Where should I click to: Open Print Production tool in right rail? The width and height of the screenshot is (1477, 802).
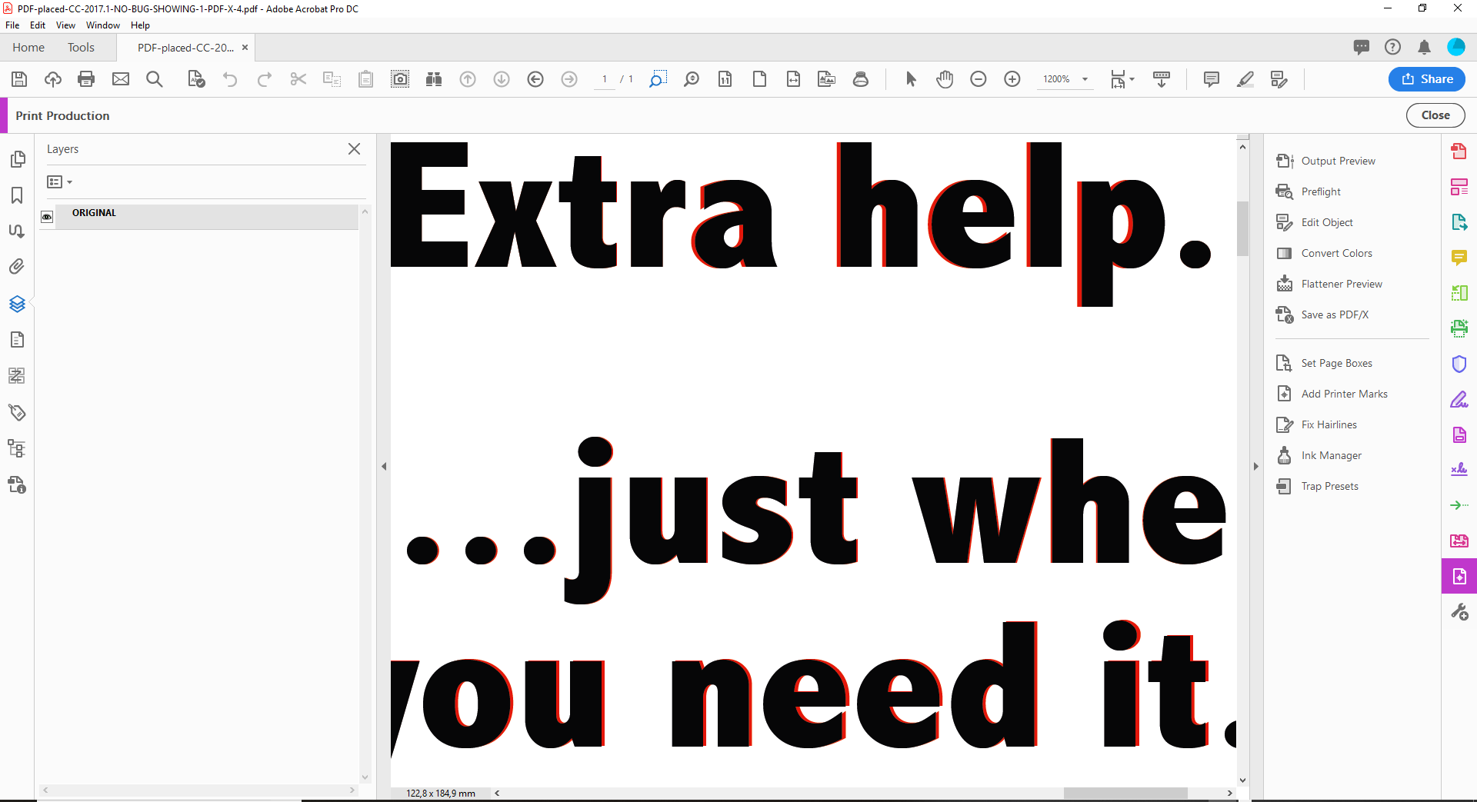[x=1459, y=576]
